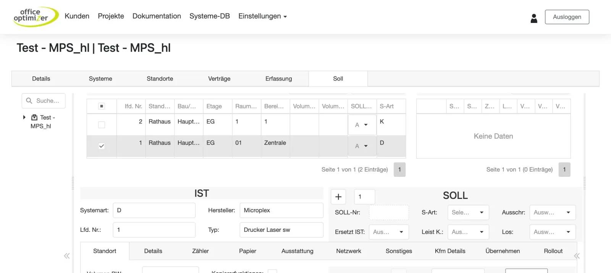Open the lower Details sub-tab
611x273 pixels.
tap(153, 251)
